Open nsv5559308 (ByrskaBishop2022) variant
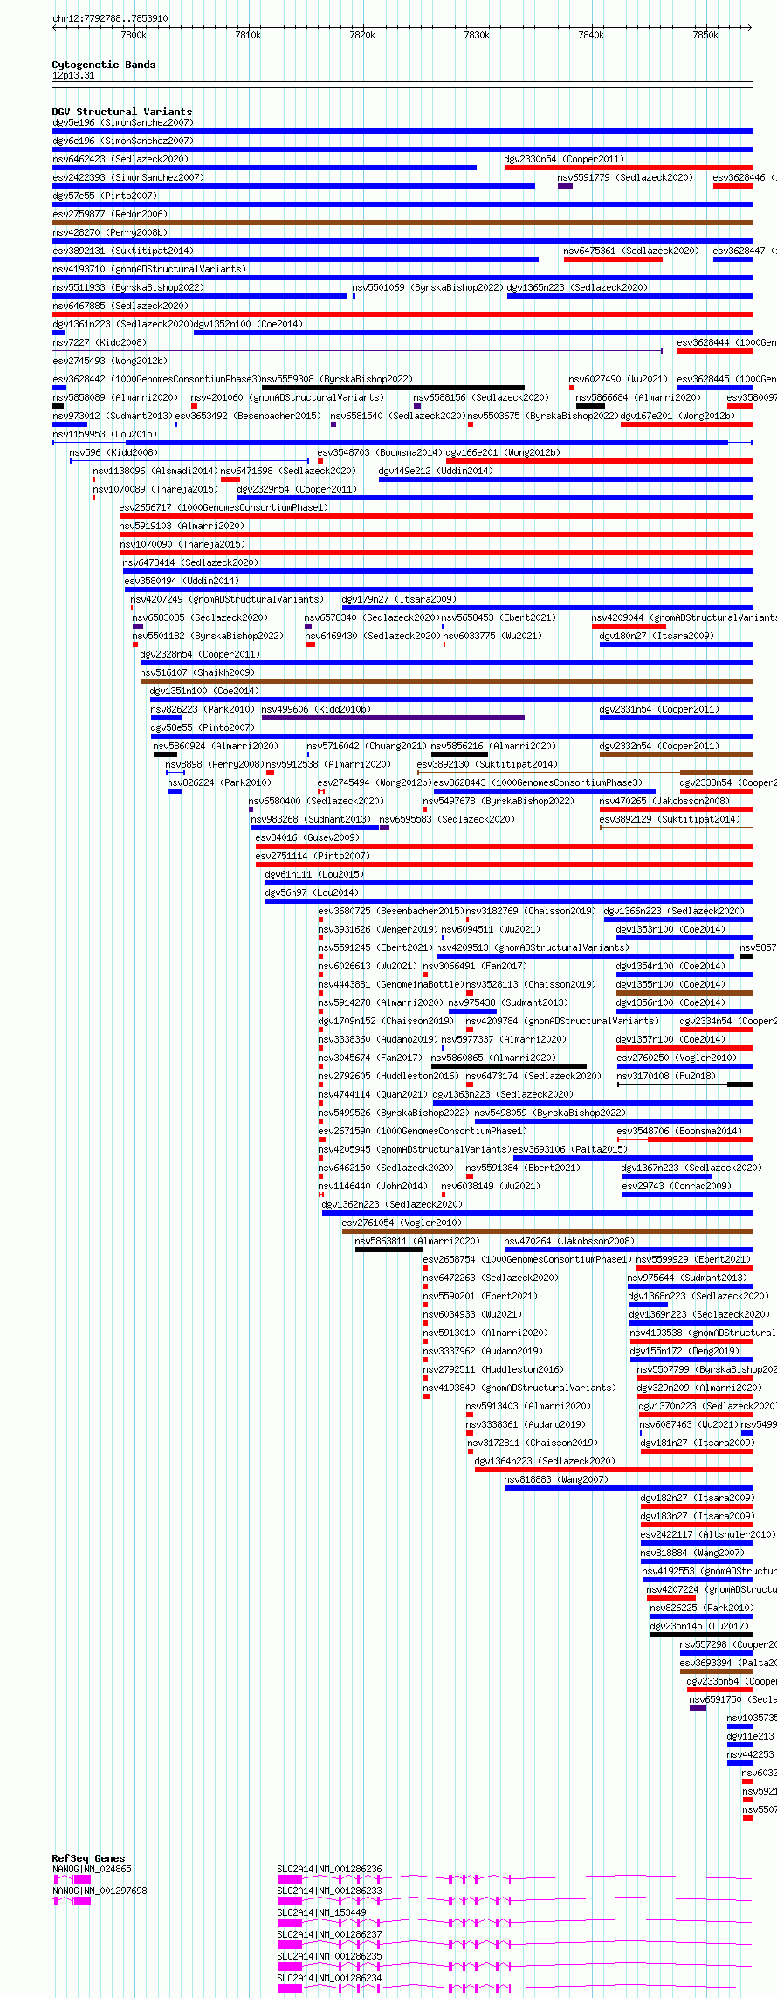Image resolution: width=777 pixels, height=1998 pixels. tap(337, 380)
